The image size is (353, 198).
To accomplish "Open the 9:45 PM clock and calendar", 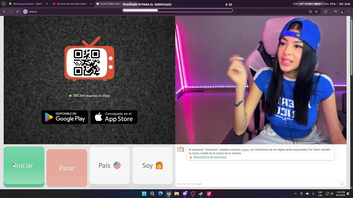I will pos(341,194).
